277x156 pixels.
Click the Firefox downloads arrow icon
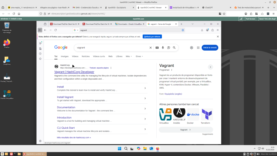[x=202, y=30]
